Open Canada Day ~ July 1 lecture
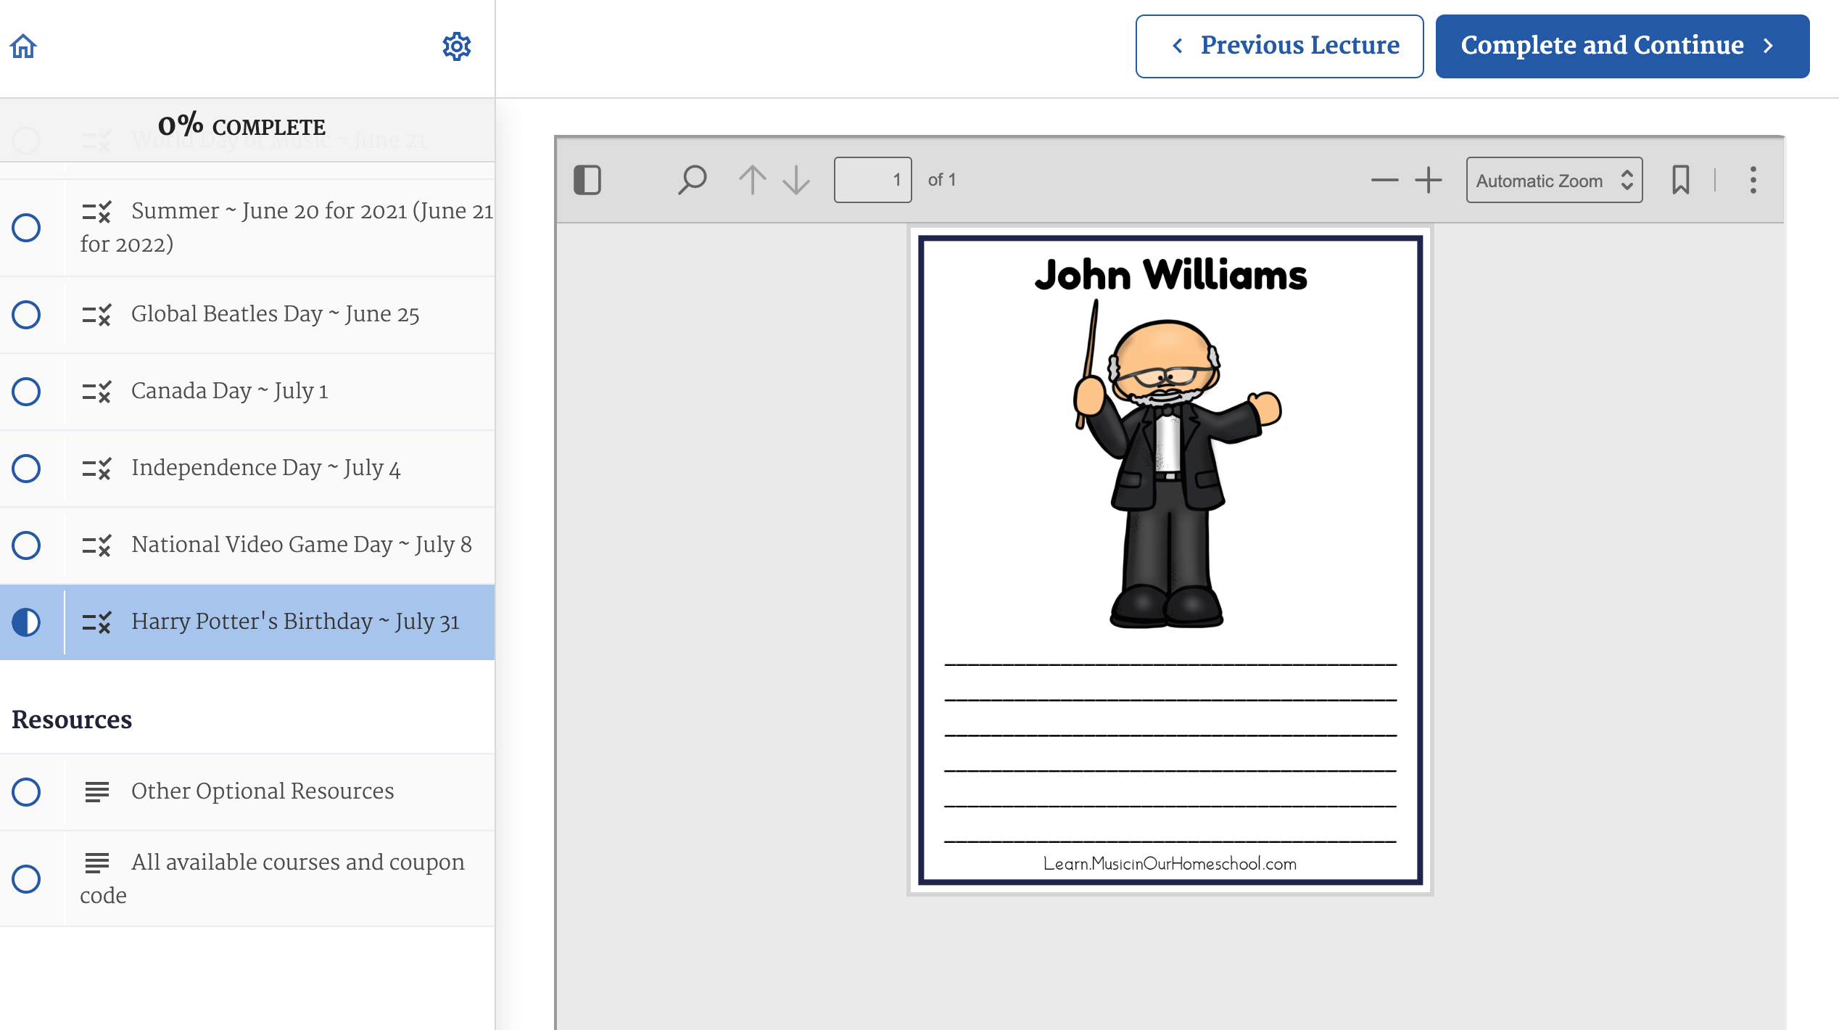Viewport: 1839px width, 1030px height. (247, 392)
